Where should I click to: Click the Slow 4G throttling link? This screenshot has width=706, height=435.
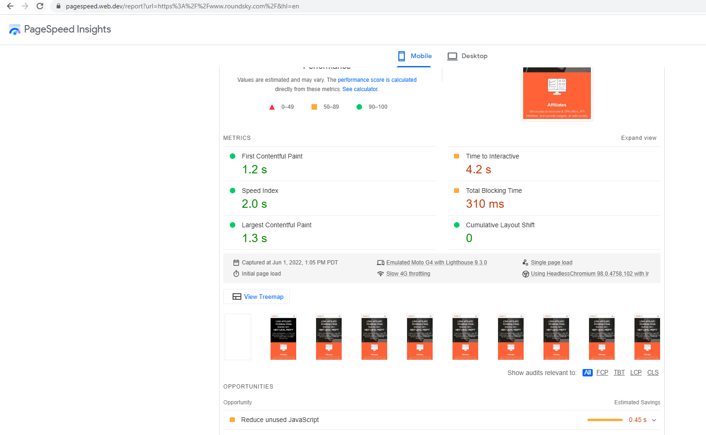tap(408, 274)
